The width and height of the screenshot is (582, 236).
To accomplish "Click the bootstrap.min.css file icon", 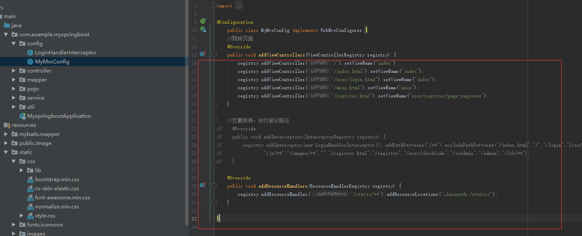I will coord(30,179).
